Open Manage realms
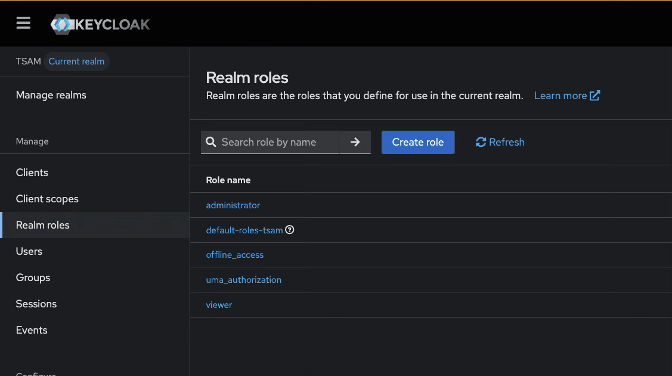The width and height of the screenshot is (672, 376). click(51, 95)
